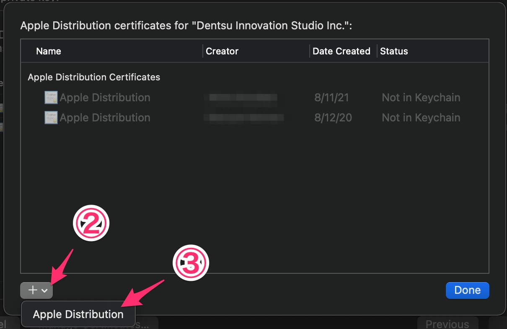This screenshot has width=507, height=329.
Task: Select Apple Distribution certificate name created 8/12/20
Action: [x=105, y=118]
